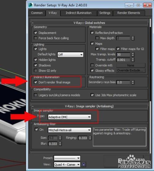Toggle the Displacement checkbox
Viewport: 154px width, 171px height.
coord(35,32)
